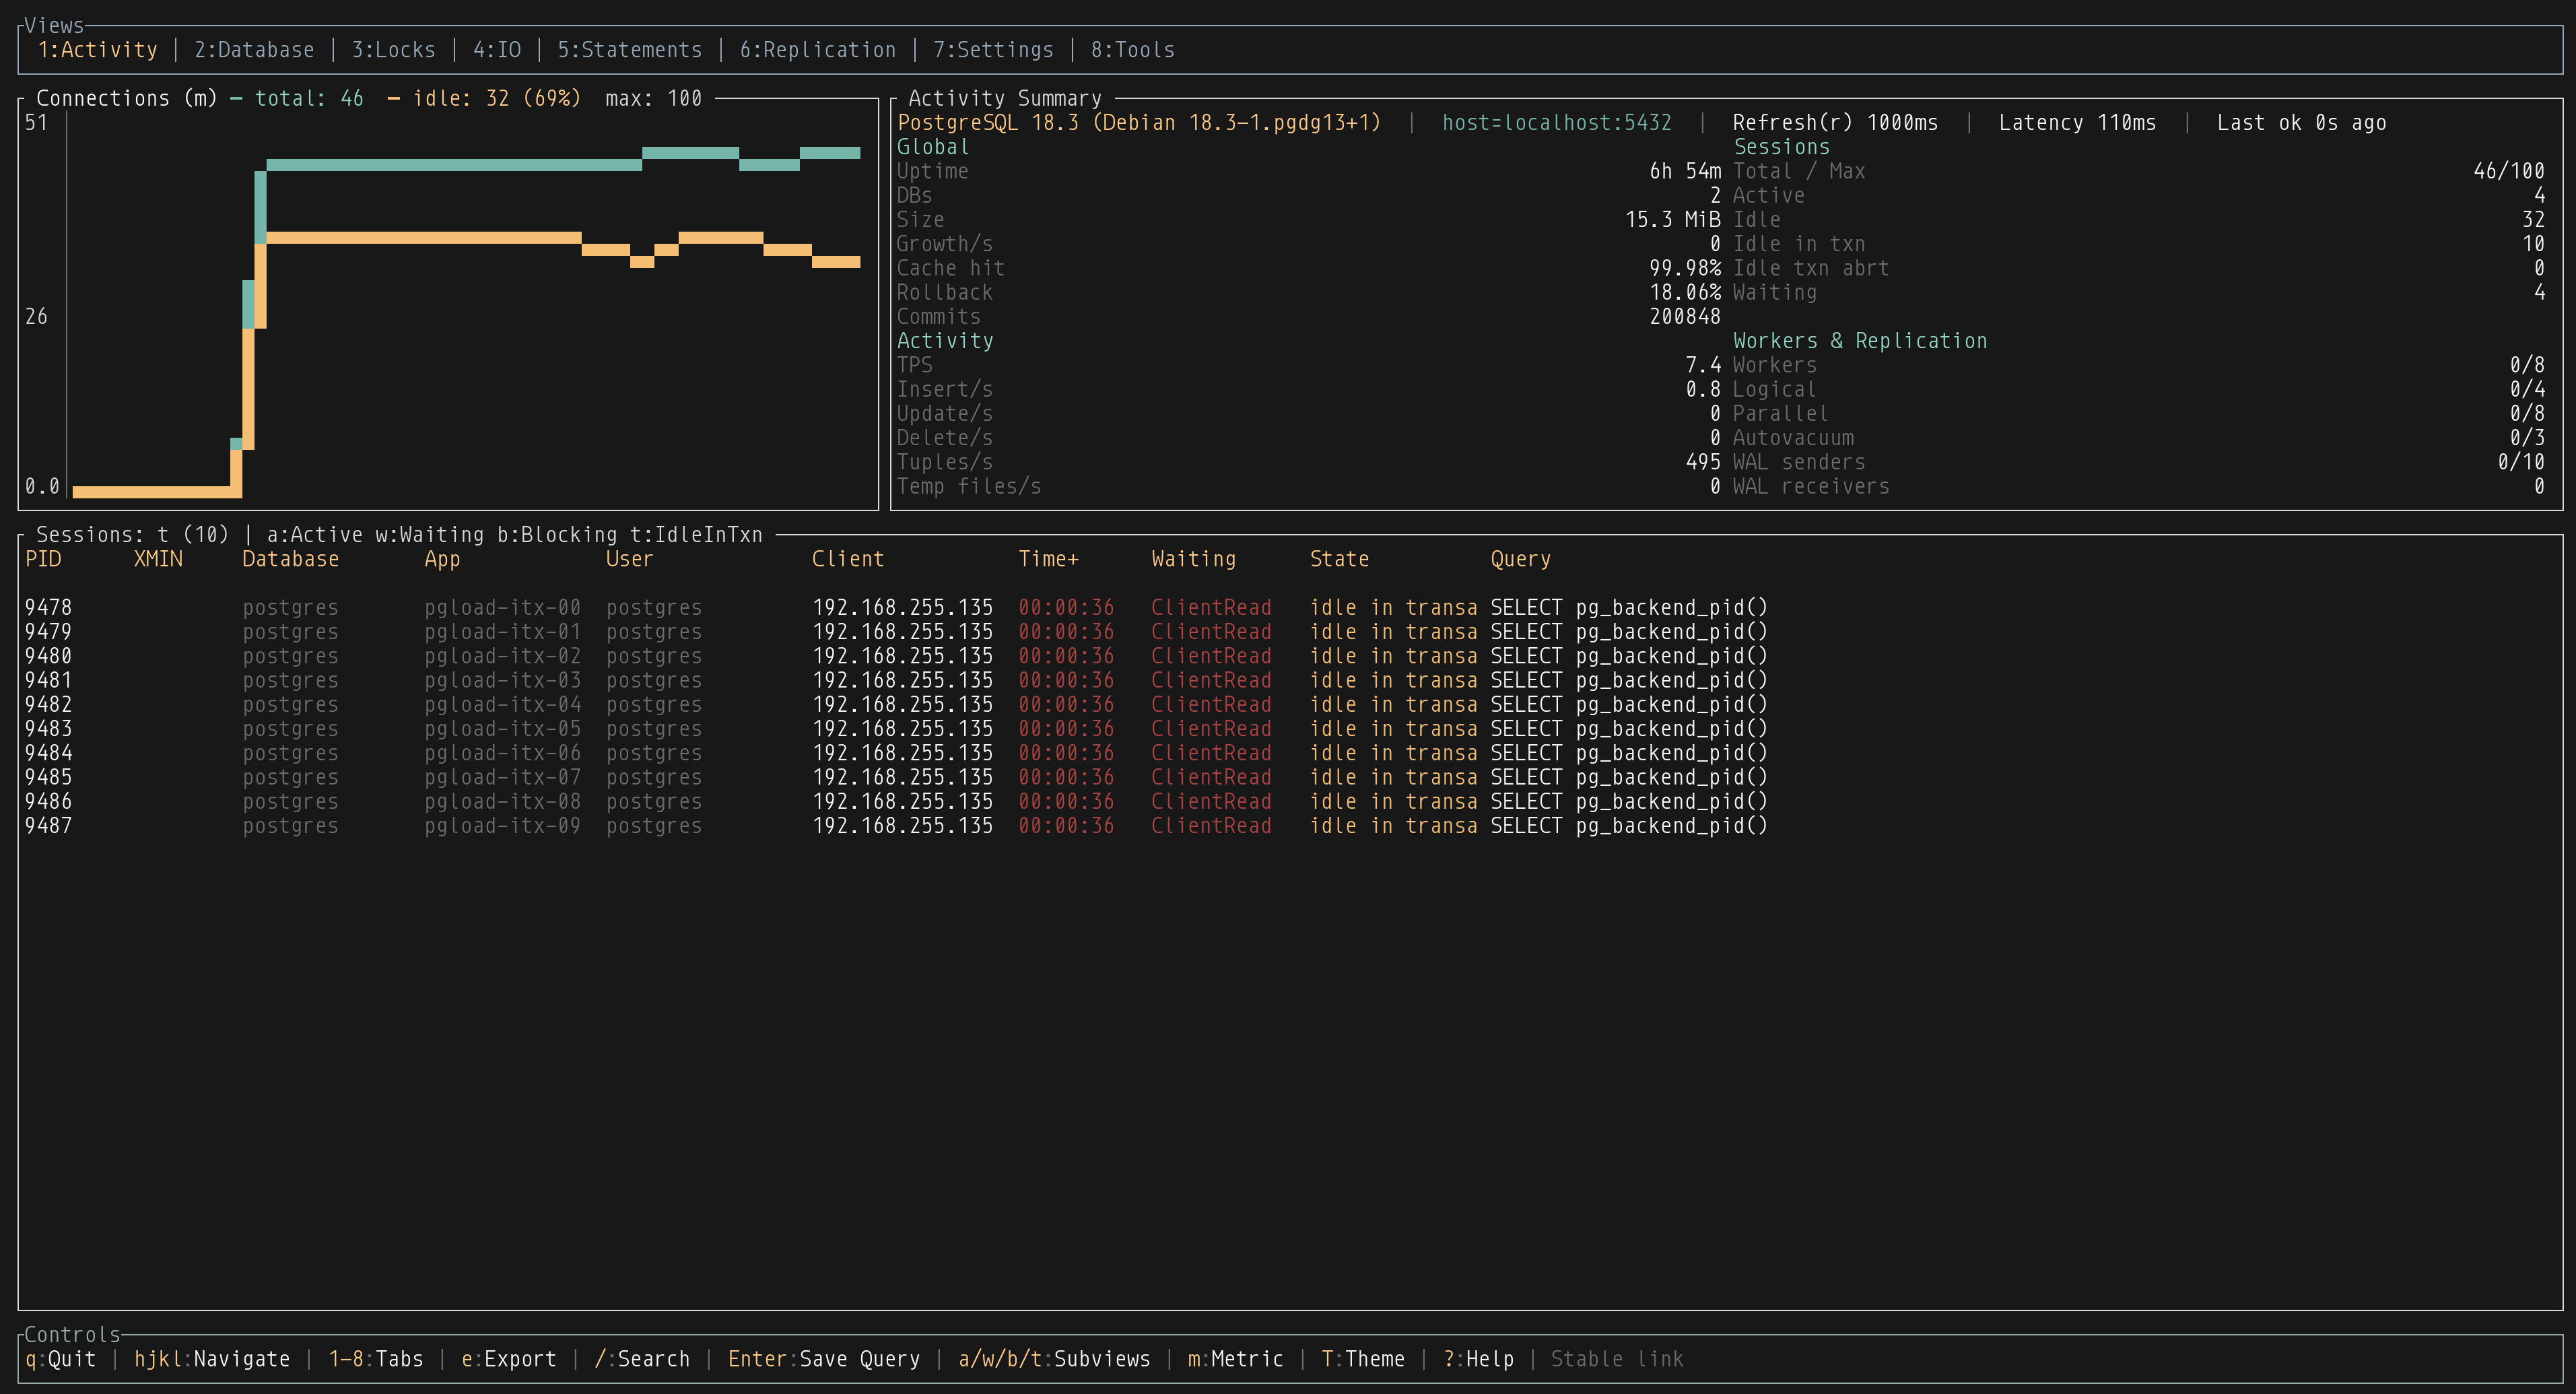Select the 5:Statements tab
This screenshot has height=1394, width=2576.
tap(629, 50)
